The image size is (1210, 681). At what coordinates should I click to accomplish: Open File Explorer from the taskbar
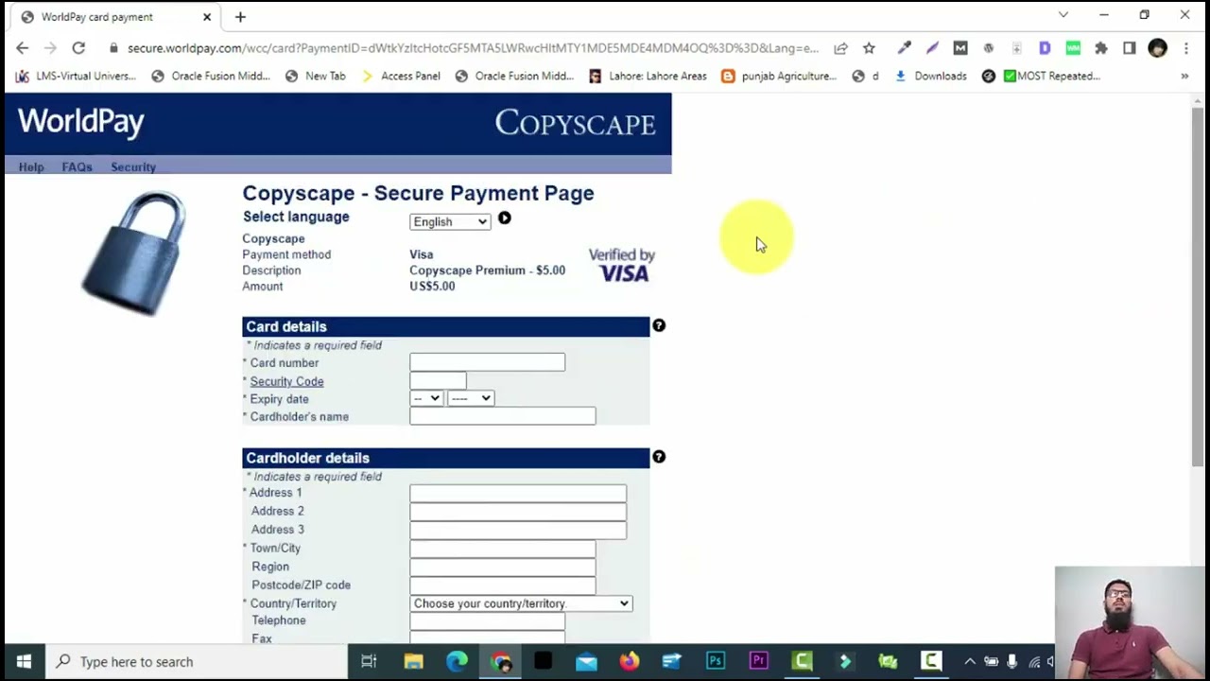413,661
